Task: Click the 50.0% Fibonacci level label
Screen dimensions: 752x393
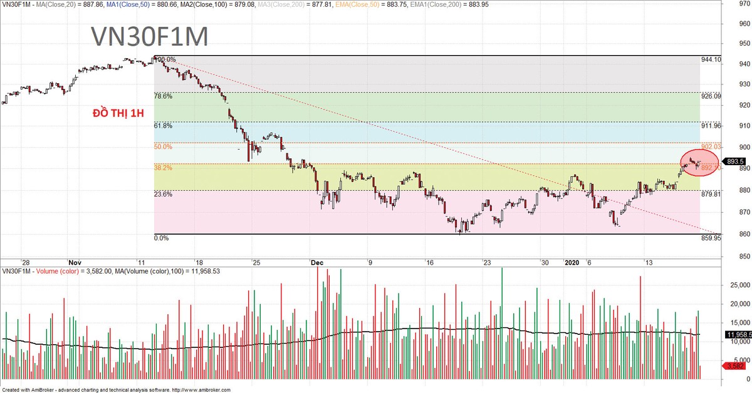Action: tap(163, 147)
